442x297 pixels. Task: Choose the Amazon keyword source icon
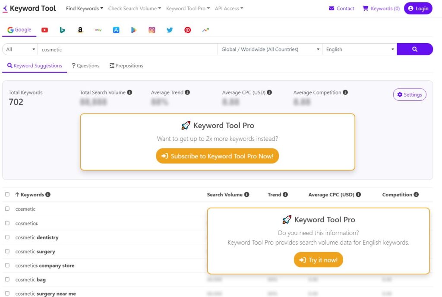(x=80, y=30)
